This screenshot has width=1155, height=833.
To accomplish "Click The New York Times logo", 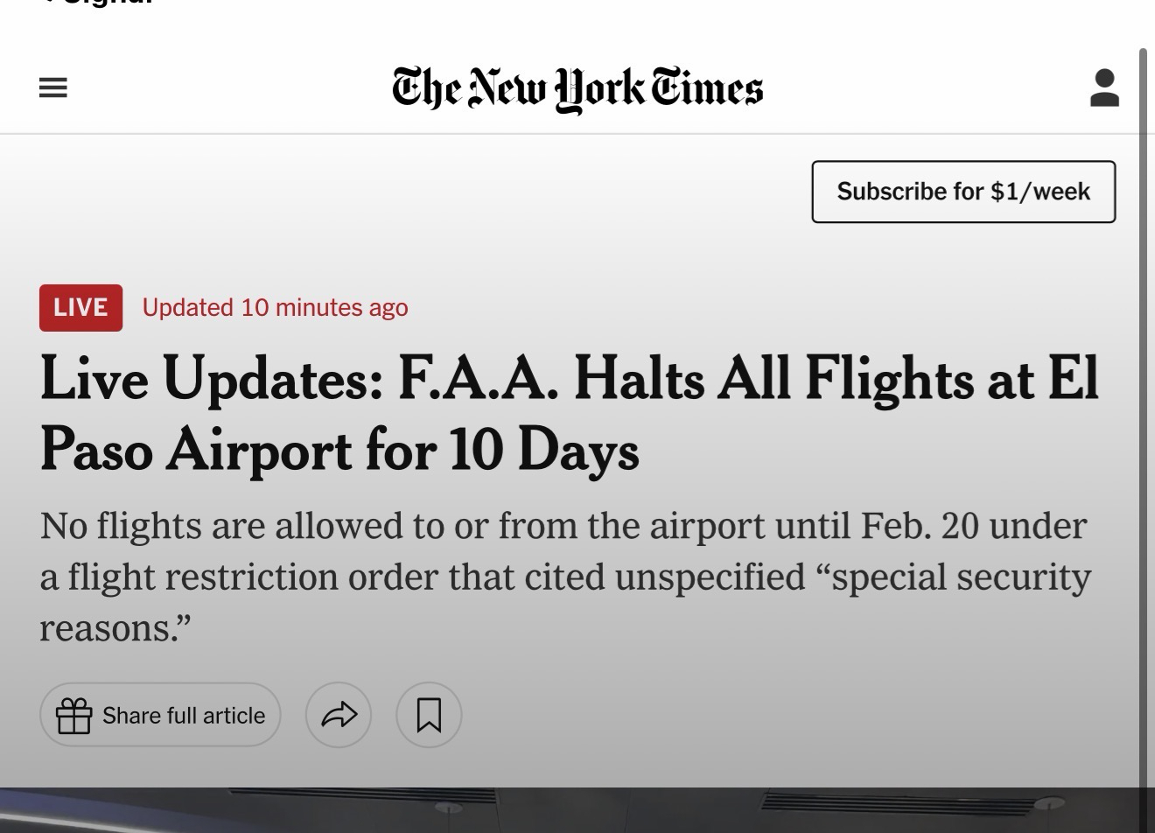I will (x=577, y=89).
